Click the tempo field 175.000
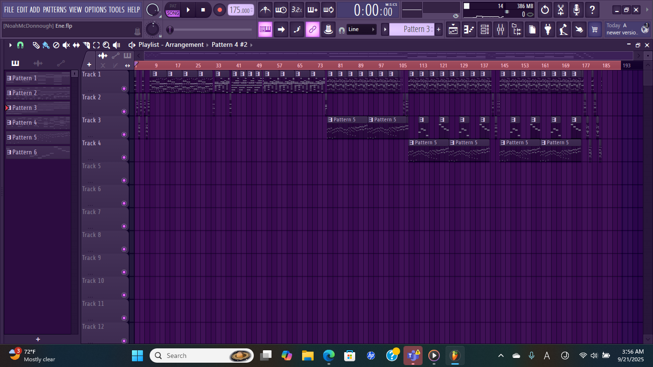 tap(241, 10)
